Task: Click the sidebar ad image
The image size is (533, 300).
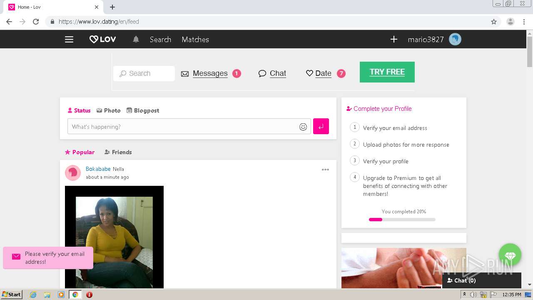Action: (404, 268)
